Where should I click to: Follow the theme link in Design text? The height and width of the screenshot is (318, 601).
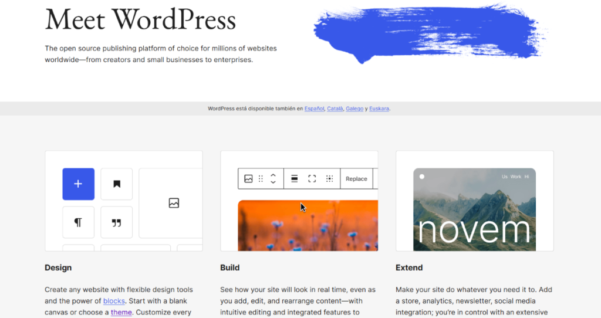tap(121, 312)
